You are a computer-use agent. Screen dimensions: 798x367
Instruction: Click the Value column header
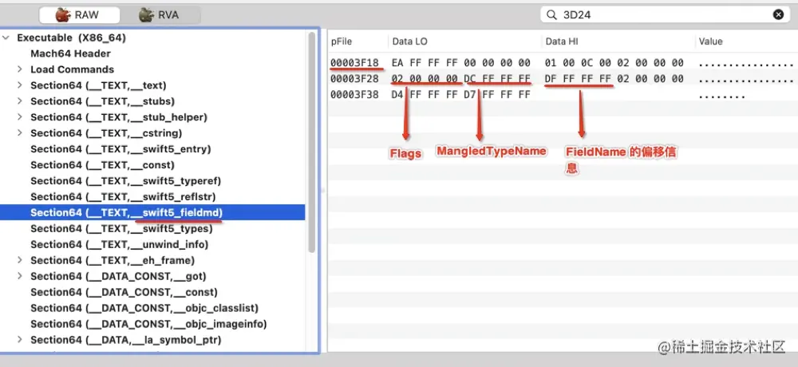coord(710,41)
